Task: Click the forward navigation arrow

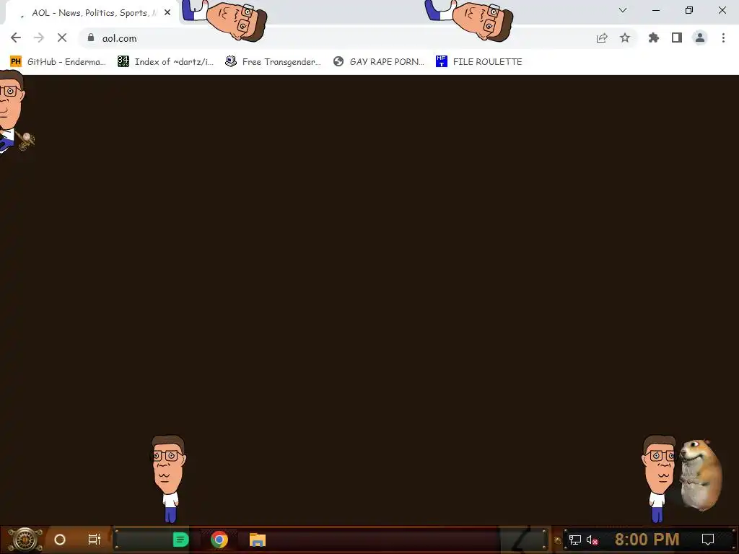Action: pyautogui.click(x=39, y=38)
